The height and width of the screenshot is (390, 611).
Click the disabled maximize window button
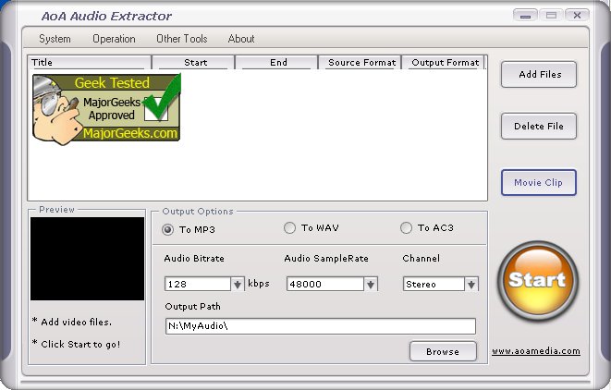click(x=551, y=16)
